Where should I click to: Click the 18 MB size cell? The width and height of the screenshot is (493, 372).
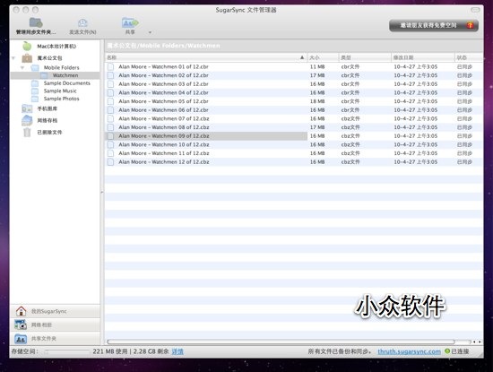pos(317,101)
